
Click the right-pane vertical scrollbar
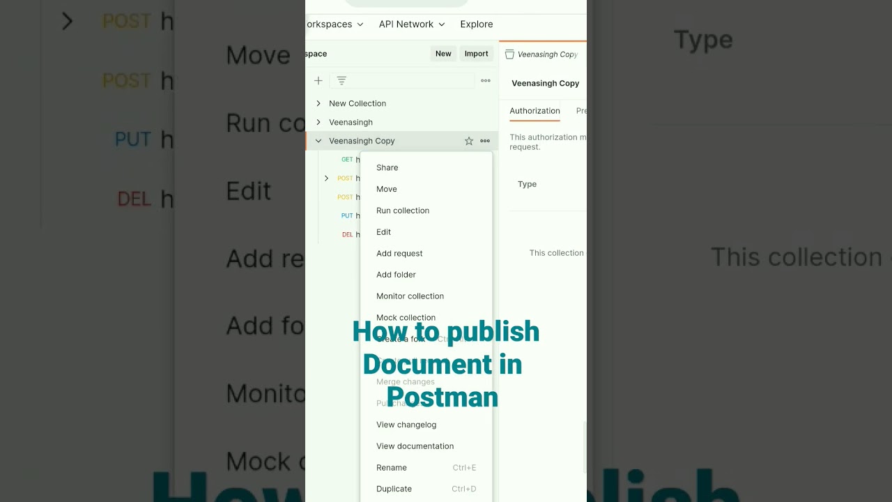[x=585, y=448]
